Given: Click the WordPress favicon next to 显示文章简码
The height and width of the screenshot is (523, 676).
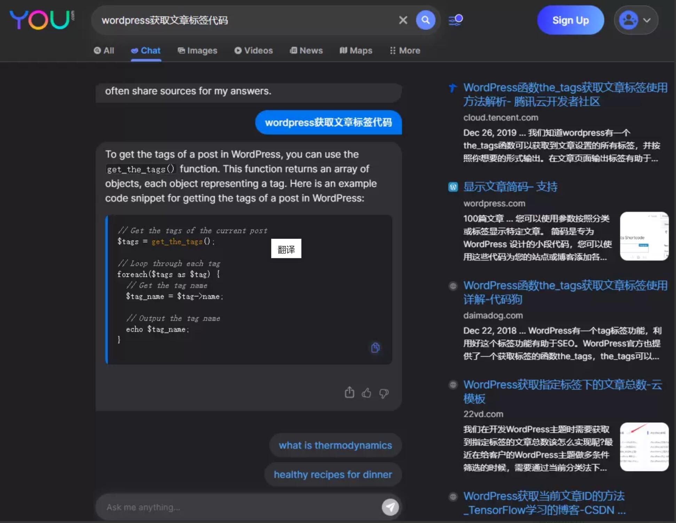Looking at the screenshot, I should tap(453, 187).
